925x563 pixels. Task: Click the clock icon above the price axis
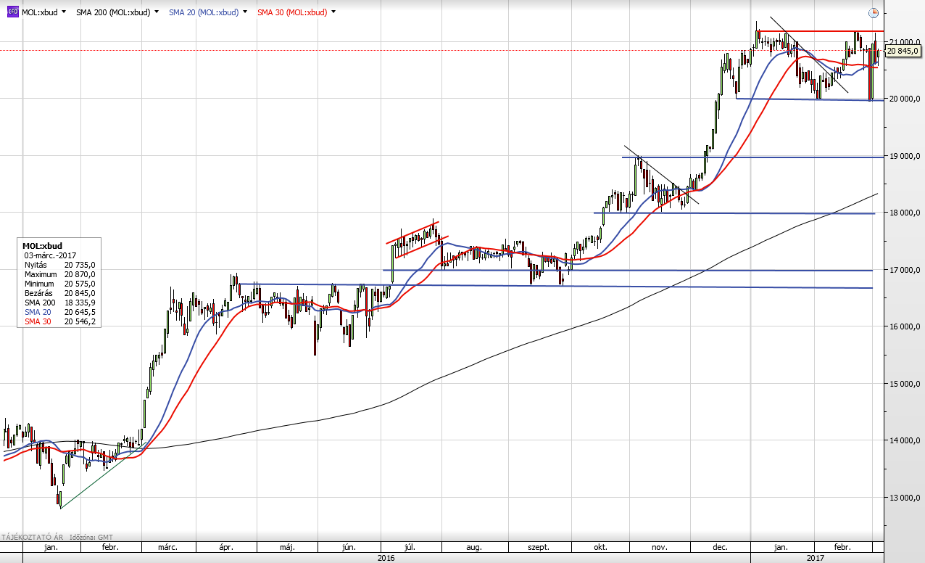pos(874,13)
